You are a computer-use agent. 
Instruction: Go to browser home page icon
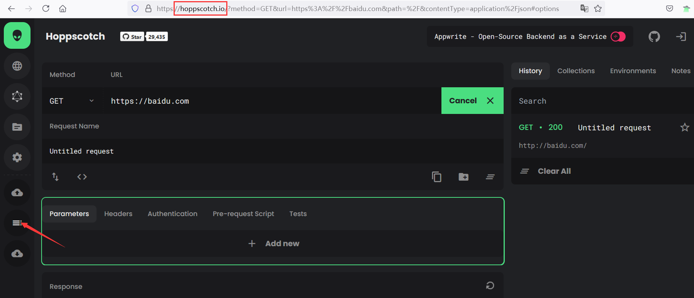pyautogui.click(x=63, y=8)
